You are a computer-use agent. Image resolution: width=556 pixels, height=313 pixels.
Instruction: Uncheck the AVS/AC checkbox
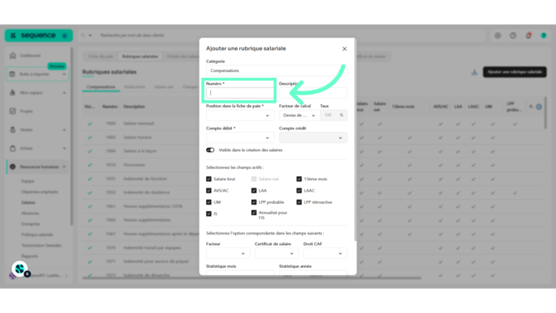tap(208, 191)
